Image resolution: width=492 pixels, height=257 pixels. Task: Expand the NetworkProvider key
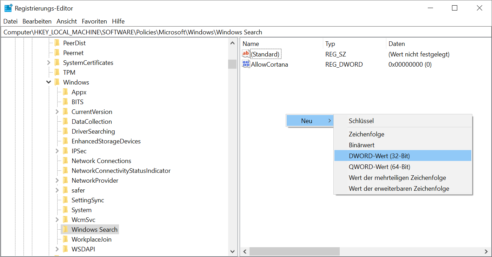tap(57, 181)
